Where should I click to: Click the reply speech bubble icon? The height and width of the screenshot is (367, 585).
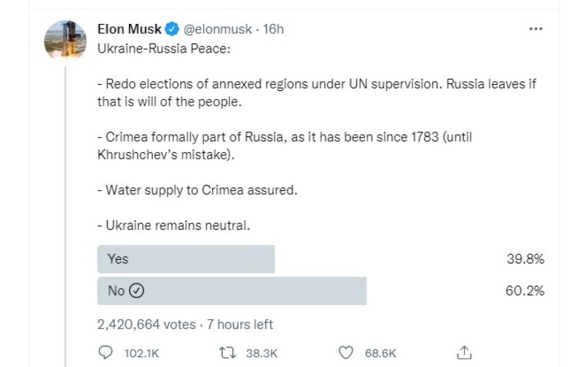point(106,352)
